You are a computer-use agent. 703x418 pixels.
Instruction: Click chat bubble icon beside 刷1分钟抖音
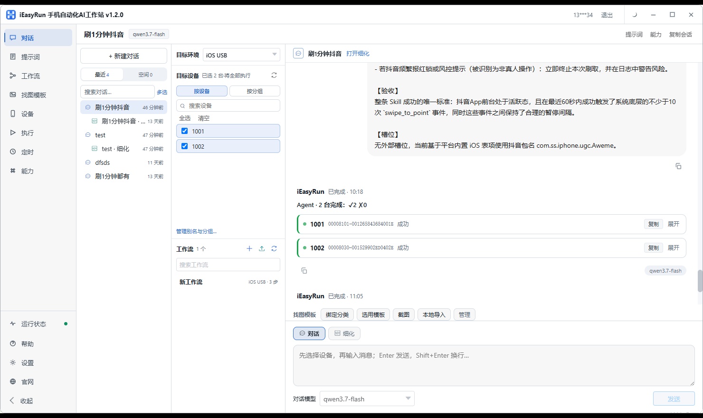[298, 54]
